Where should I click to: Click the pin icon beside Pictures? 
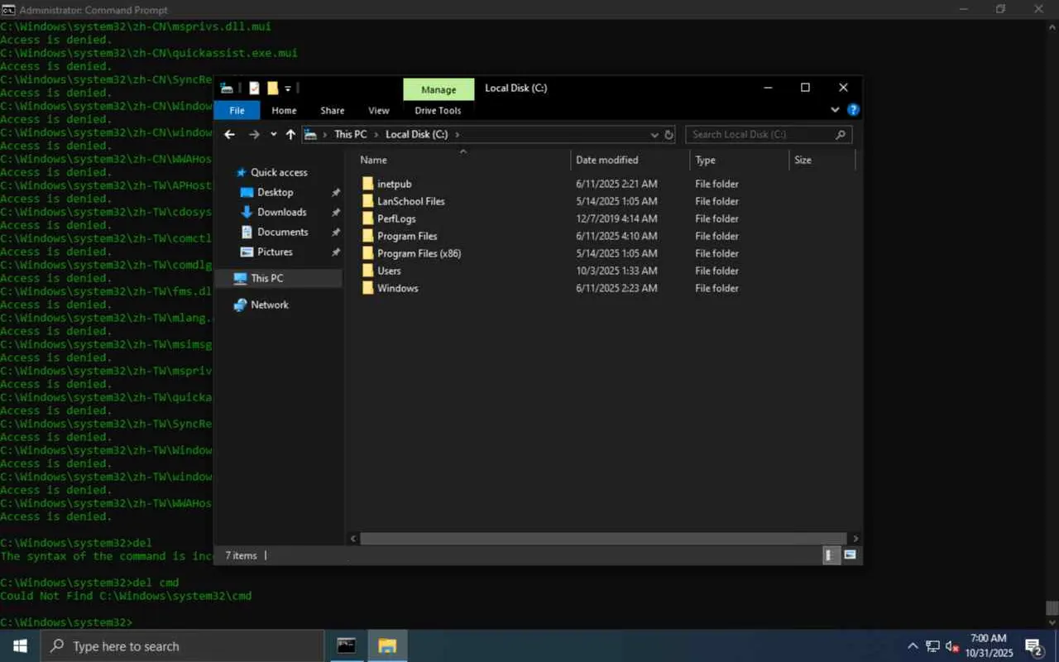[335, 252]
